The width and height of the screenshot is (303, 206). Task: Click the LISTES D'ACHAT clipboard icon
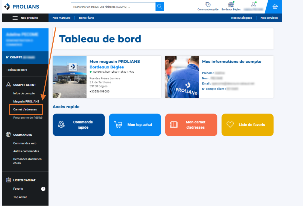(x=8, y=180)
